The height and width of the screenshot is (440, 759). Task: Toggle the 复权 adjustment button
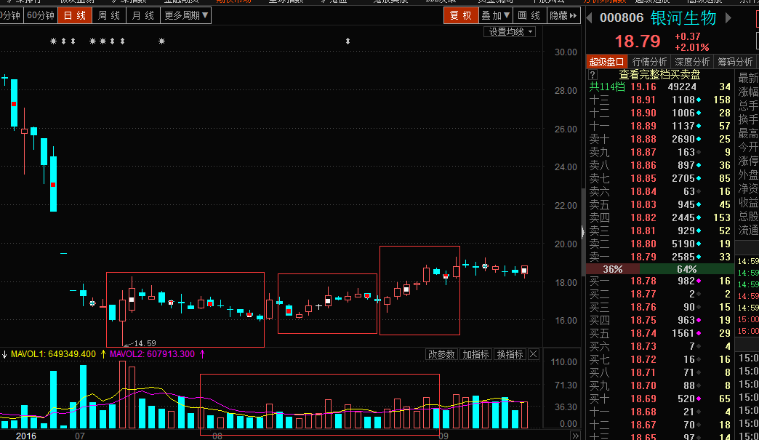(460, 15)
